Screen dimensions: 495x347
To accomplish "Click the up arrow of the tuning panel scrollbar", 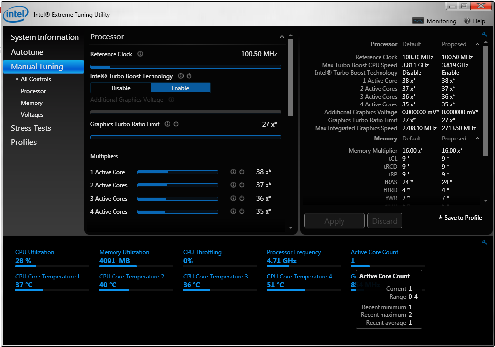I will [291, 35].
